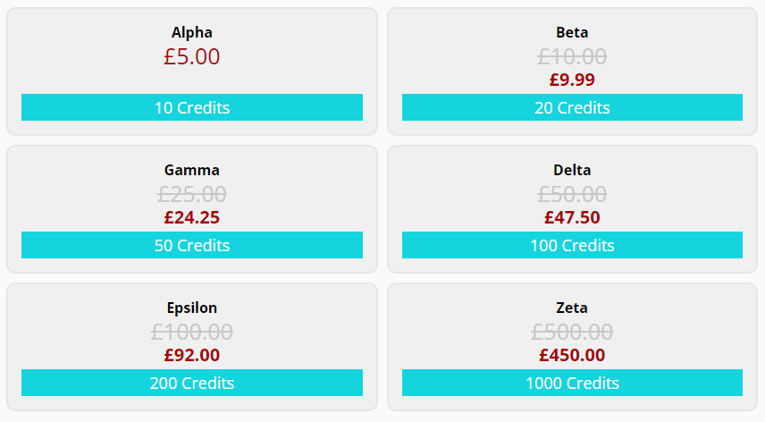
Task: Select the Delta package heading
Action: coord(572,170)
